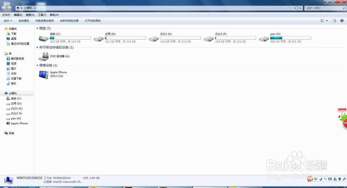Screen dimensions: 347x188
Task: Click the 搜索 计算机 search box
Action: pos(325,8)
